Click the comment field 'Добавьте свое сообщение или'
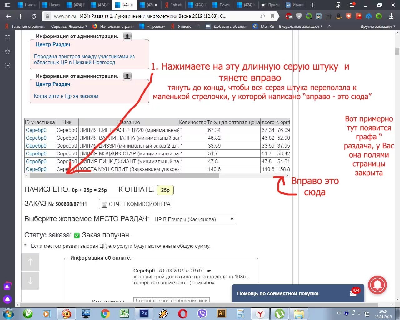 (x=171, y=300)
